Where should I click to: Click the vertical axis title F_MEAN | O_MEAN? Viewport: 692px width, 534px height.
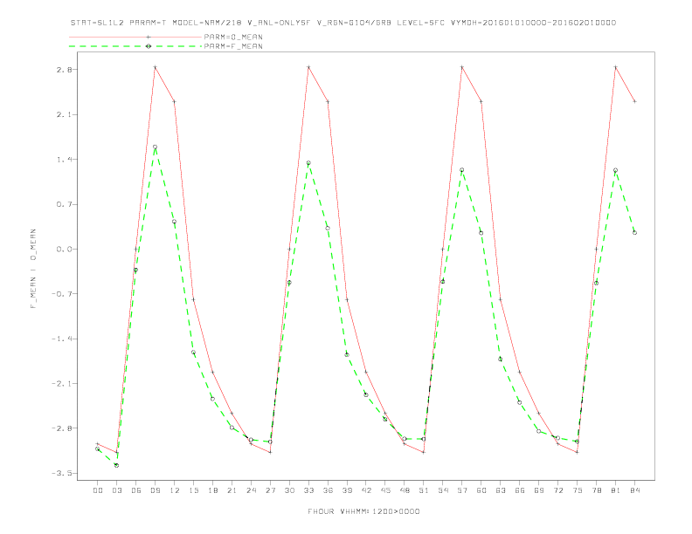point(33,269)
